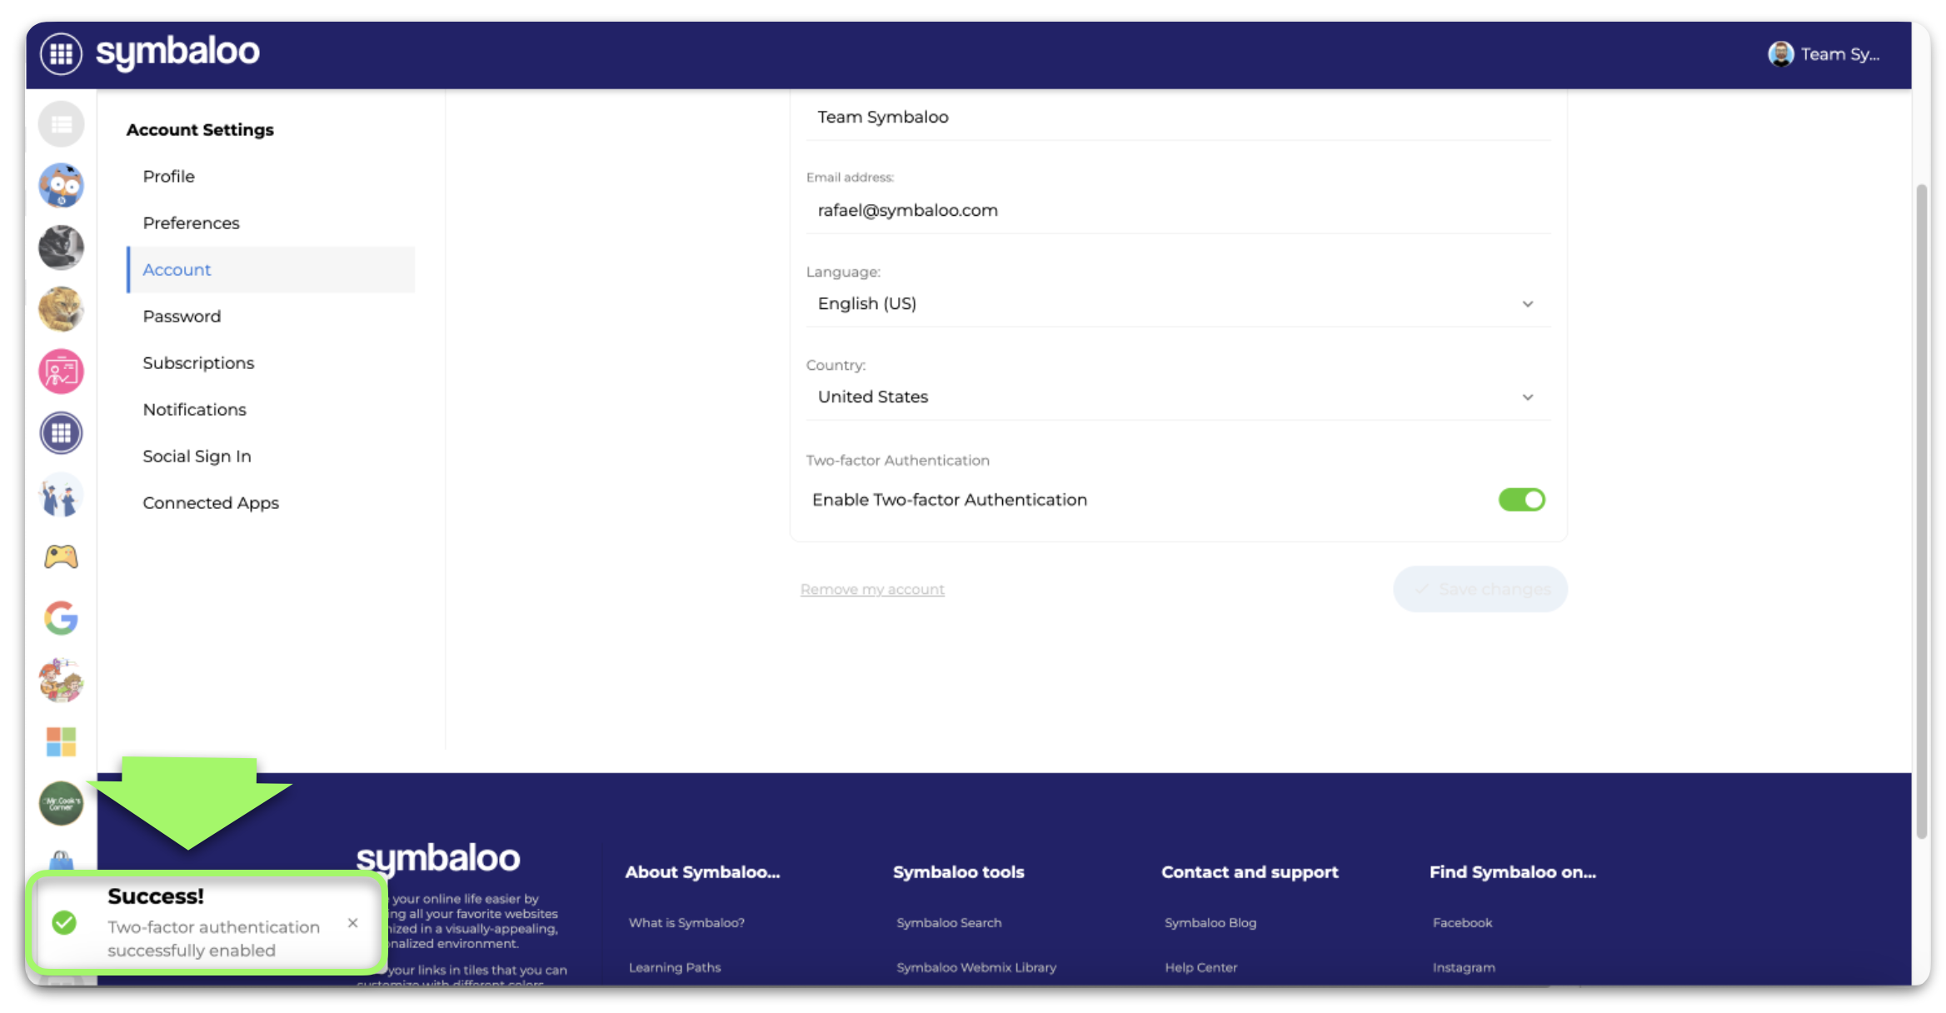Click the gray list icon atop left sidebar

[x=61, y=124]
